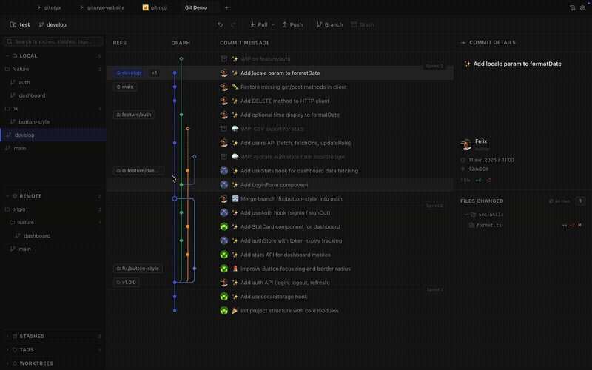Click the Sprint 3 label
Viewport: 592px width, 370px height.
click(434, 66)
